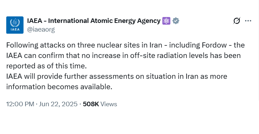This screenshot has height=134, width=259.
Task: Click the verified checkmark badge
Action: (x=176, y=21)
